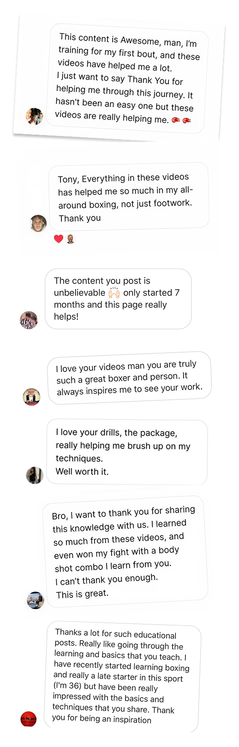Click the bubble starting 'Bro, I want to thank you'
Screen dimensions: 239x747
125,551
